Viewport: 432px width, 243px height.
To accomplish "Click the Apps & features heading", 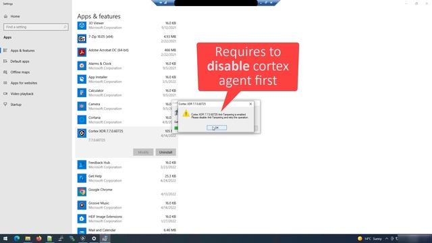I will [x=99, y=16].
